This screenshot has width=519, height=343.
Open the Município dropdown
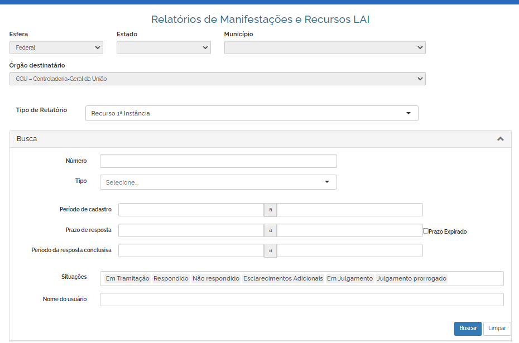(x=325, y=48)
